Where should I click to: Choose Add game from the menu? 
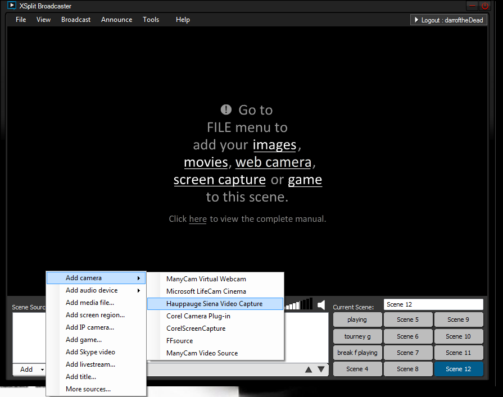coord(96,340)
